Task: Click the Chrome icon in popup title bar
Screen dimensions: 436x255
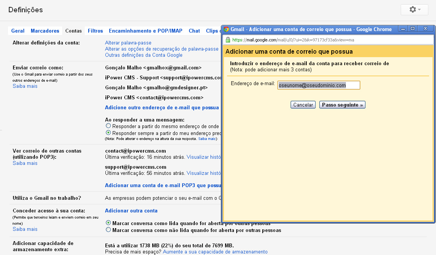Action: click(226, 29)
